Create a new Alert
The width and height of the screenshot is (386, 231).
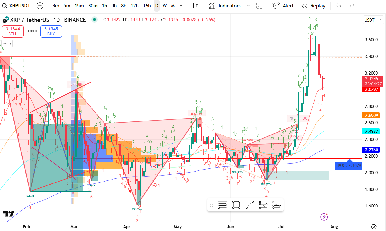point(283,6)
